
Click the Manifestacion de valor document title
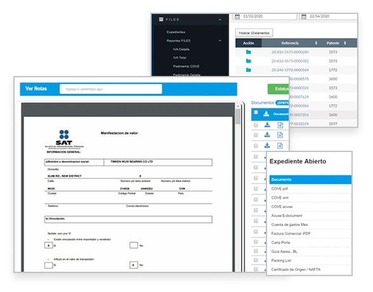click(x=119, y=133)
